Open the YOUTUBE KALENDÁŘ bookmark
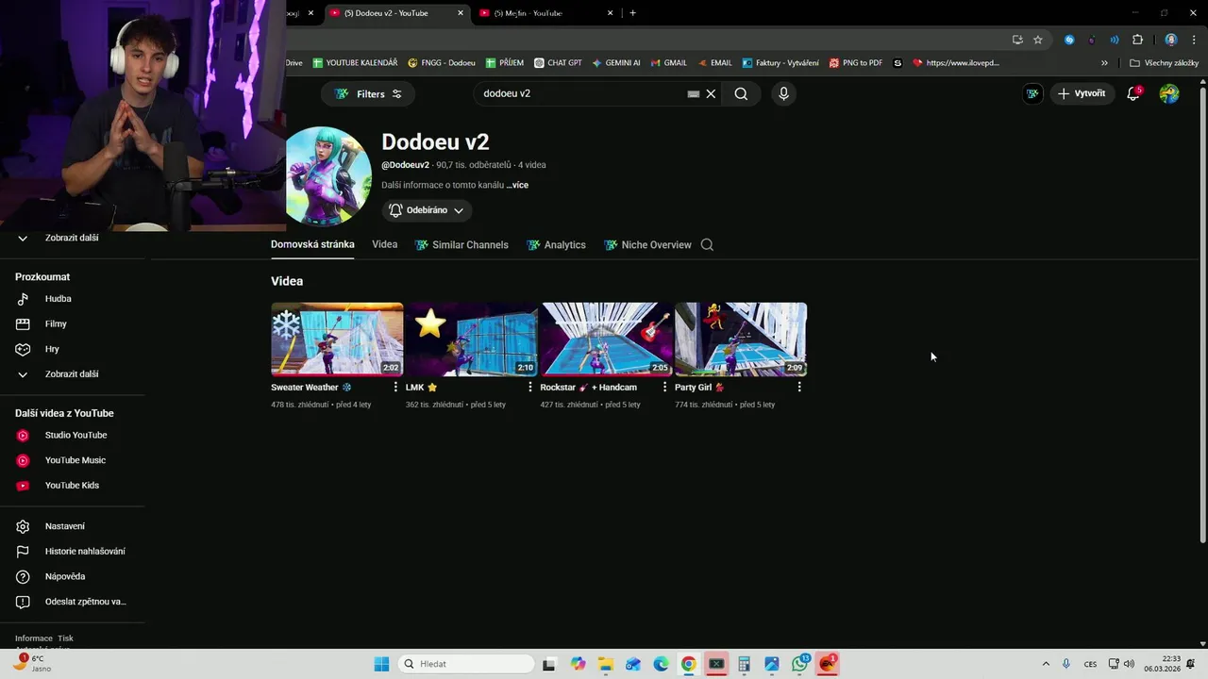This screenshot has height=679, width=1208. 355,63
